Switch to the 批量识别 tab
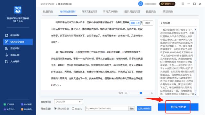Screen dimensions: 205x115 coord(48,11)
